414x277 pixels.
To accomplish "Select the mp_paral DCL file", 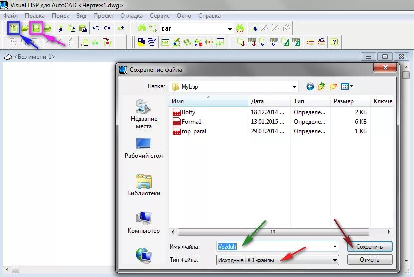I will tap(189, 131).
